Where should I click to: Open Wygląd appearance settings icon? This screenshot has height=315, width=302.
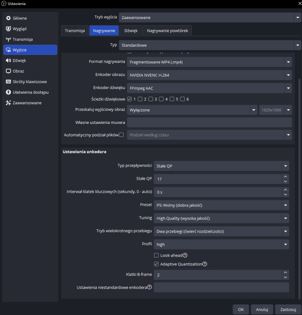point(8,29)
